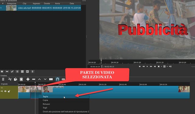
Task: Sort playlist by Data column header
Action: click(72, 3)
